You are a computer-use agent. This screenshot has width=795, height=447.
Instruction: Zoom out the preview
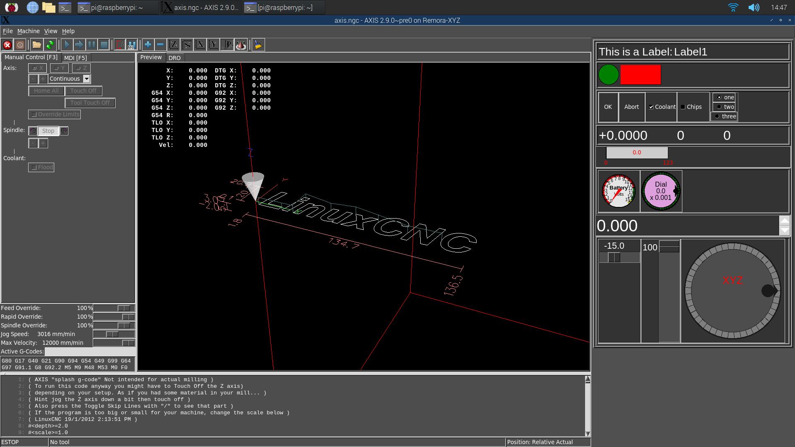click(x=160, y=45)
